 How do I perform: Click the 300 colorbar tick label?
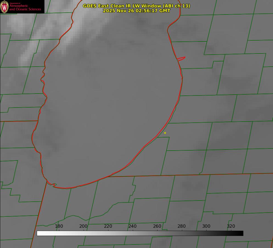click(x=206, y=226)
